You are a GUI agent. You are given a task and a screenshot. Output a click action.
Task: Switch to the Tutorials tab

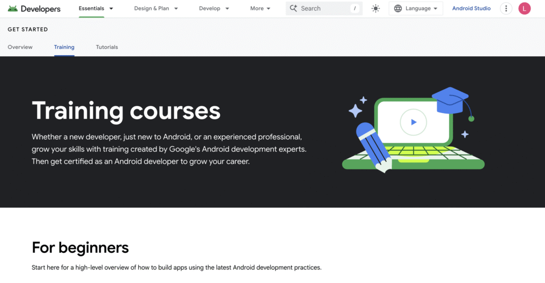pyautogui.click(x=106, y=47)
